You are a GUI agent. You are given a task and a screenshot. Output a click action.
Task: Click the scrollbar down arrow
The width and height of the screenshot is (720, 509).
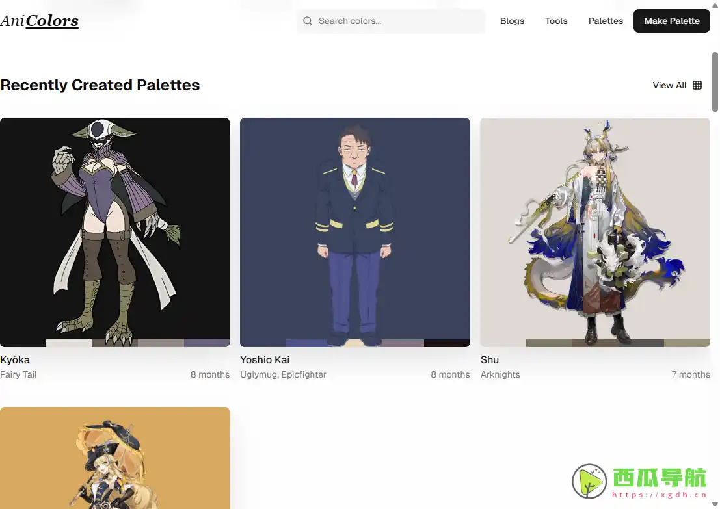coord(715,504)
